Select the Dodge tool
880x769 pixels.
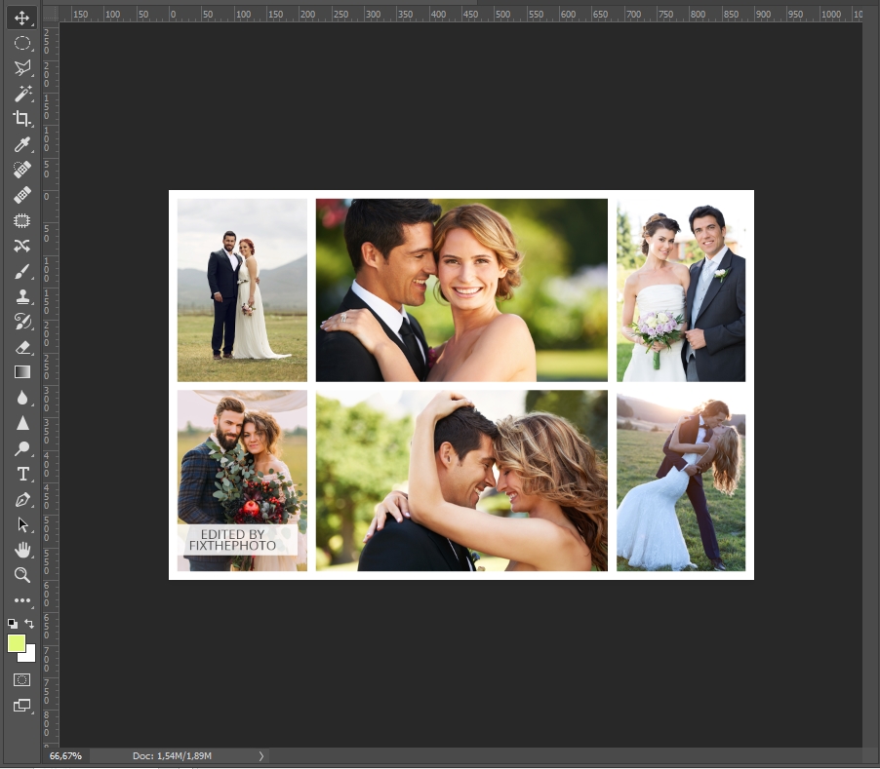(21, 448)
